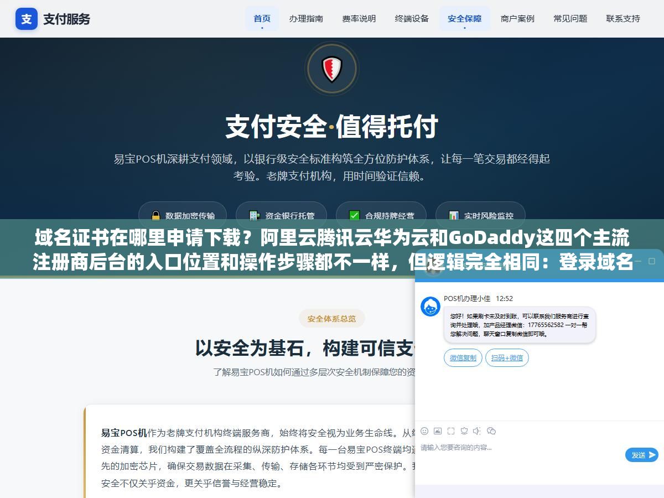
Task: Minimize the chat widget window
Action: pyautogui.click(x=639, y=261)
